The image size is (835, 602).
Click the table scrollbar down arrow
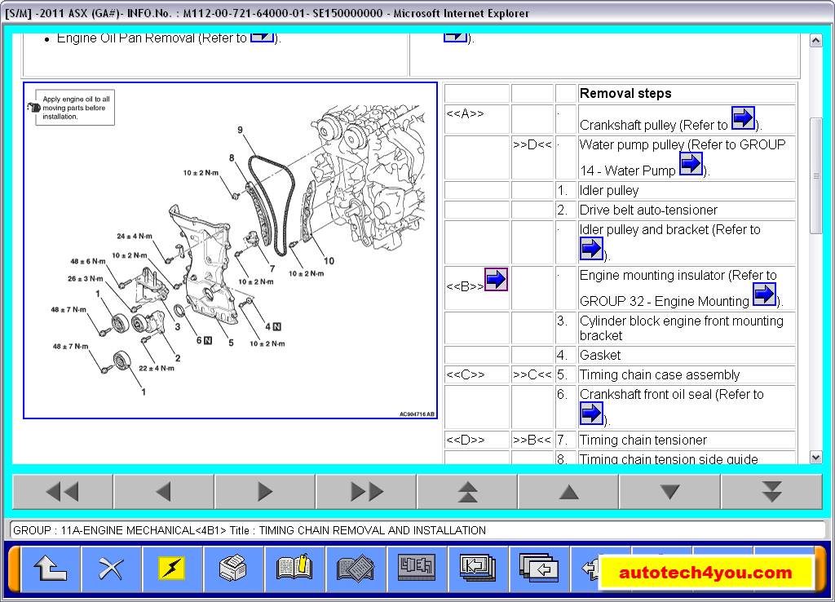pos(815,457)
